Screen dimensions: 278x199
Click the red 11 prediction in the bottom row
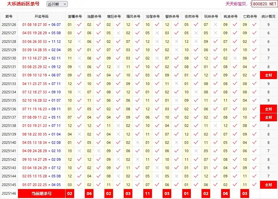tap(148, 193)
